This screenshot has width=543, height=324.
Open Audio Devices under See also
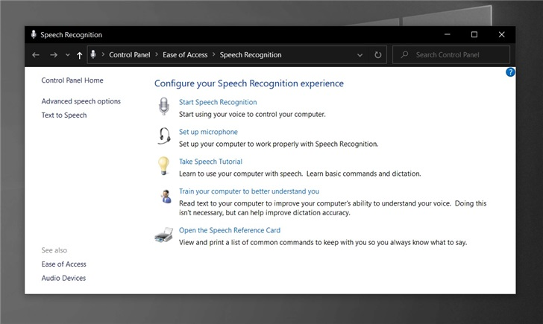[63, 279]
